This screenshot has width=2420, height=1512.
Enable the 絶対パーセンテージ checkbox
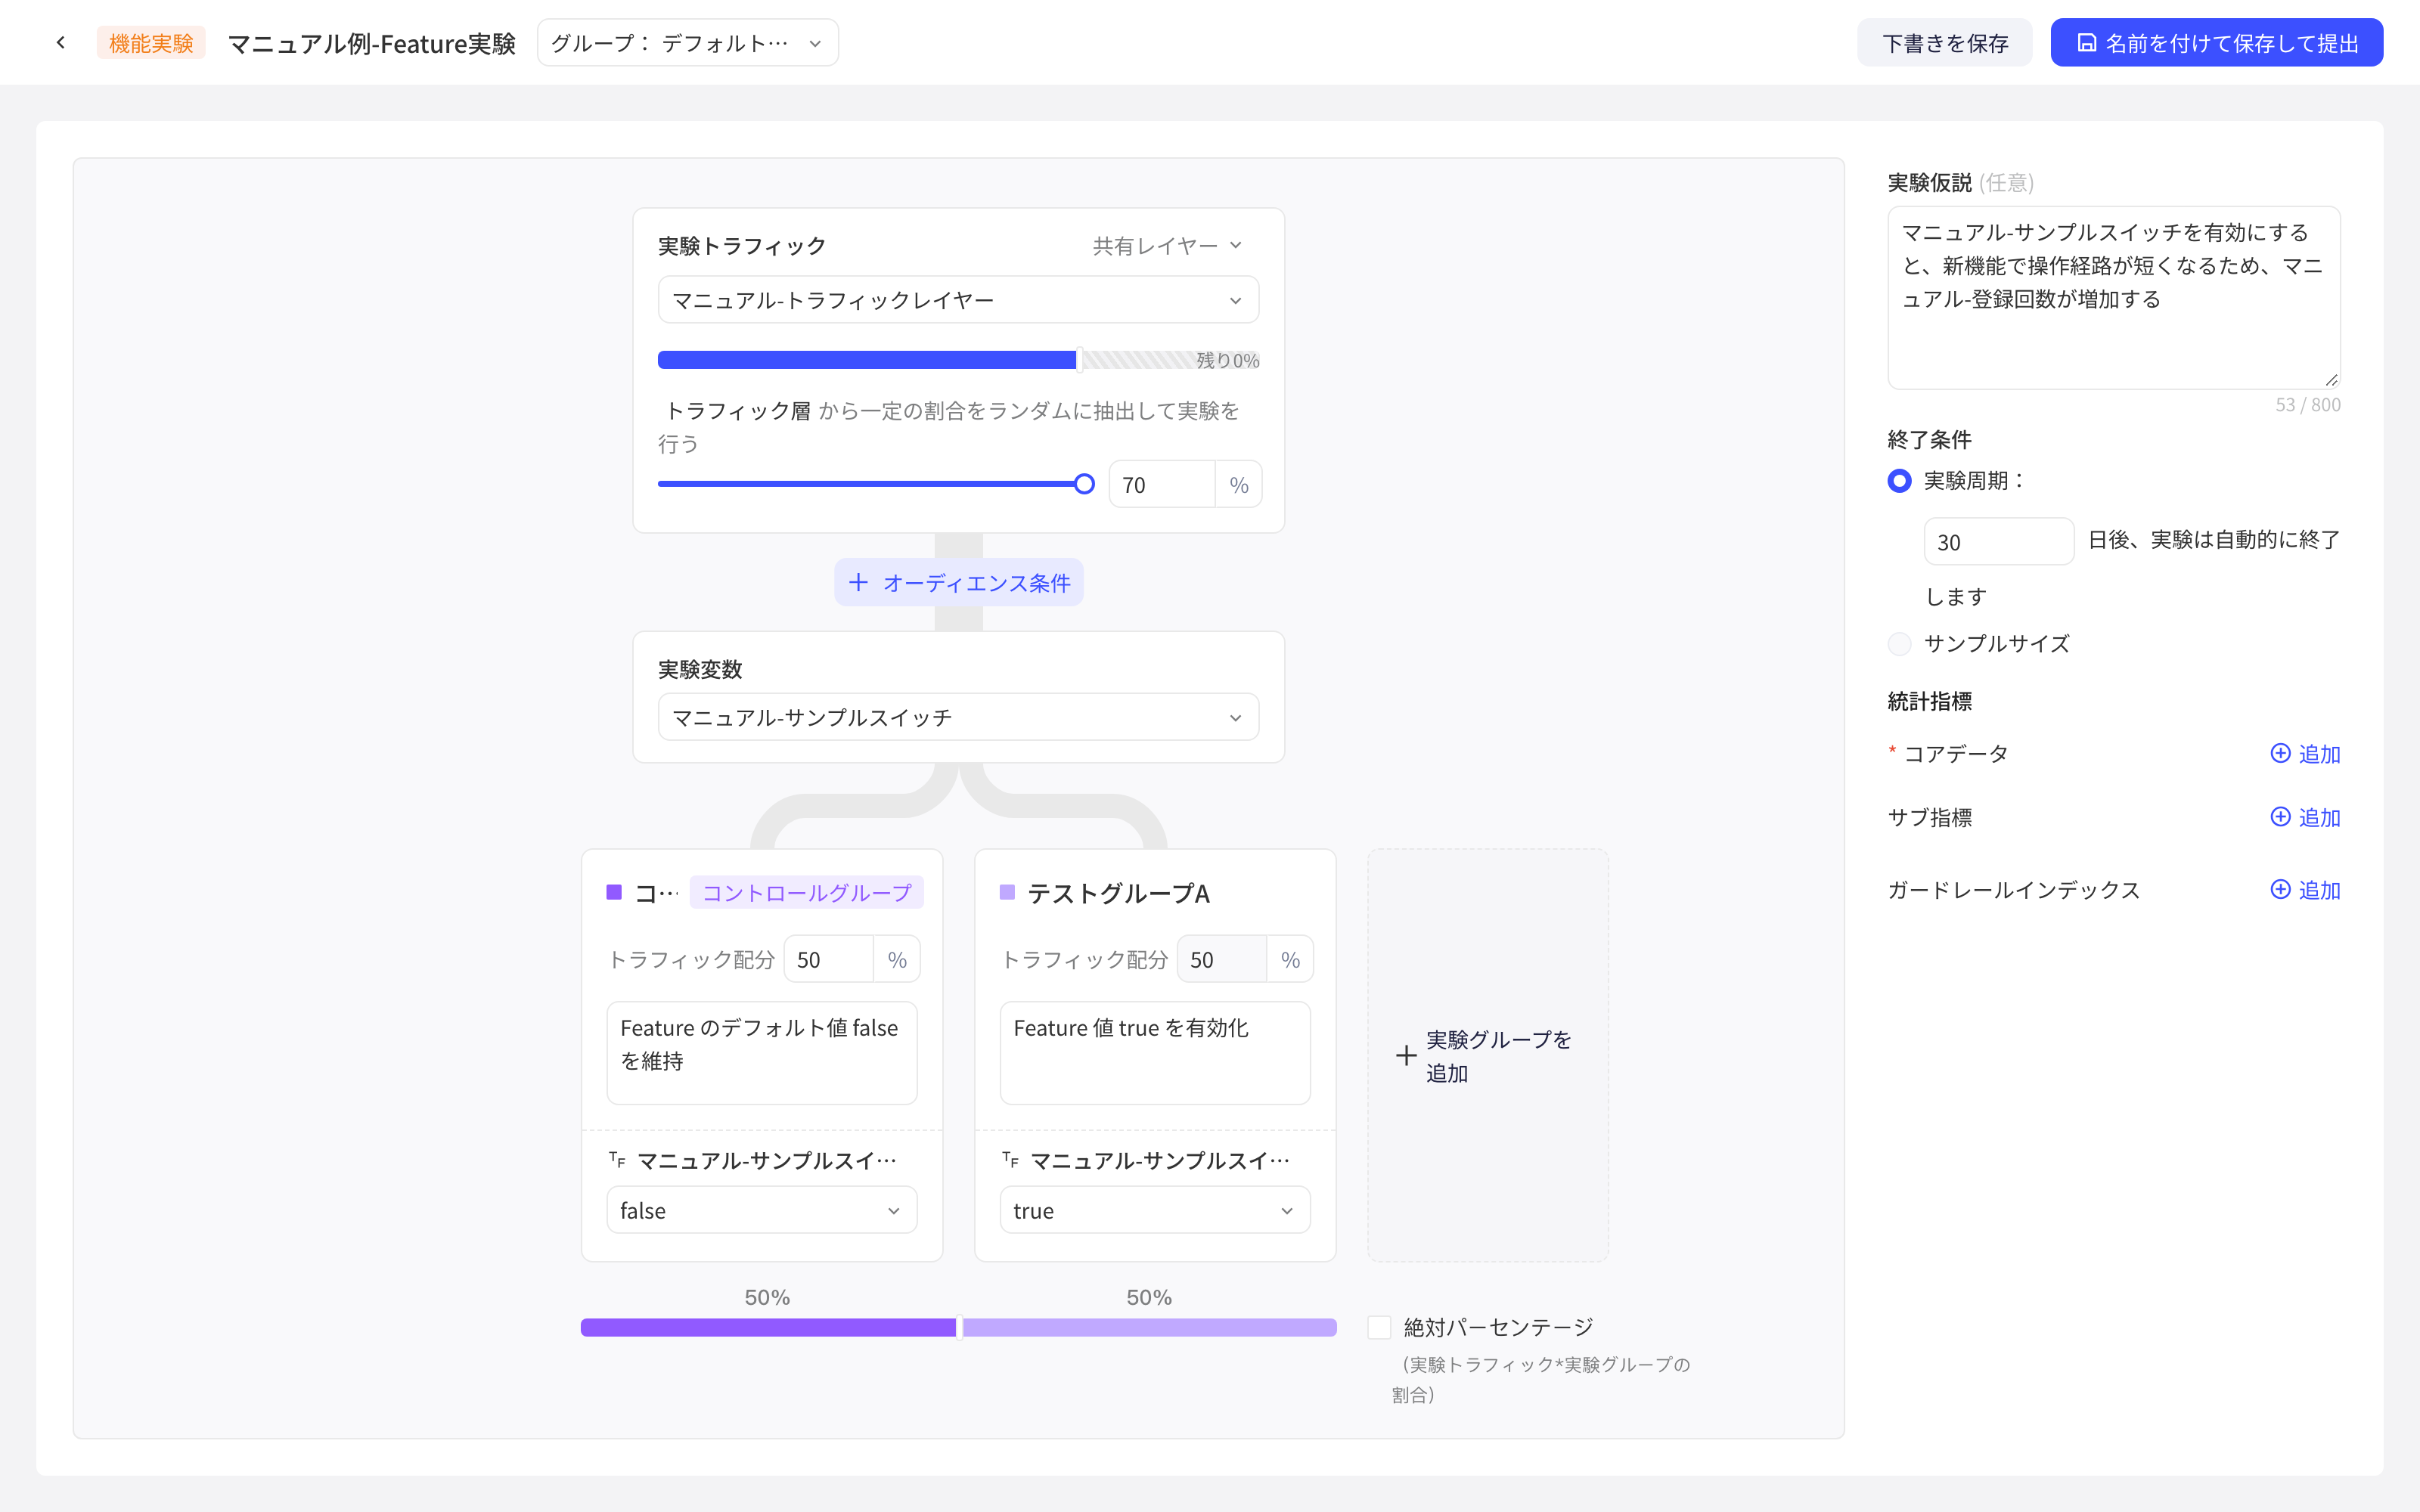point(1379,1327)
